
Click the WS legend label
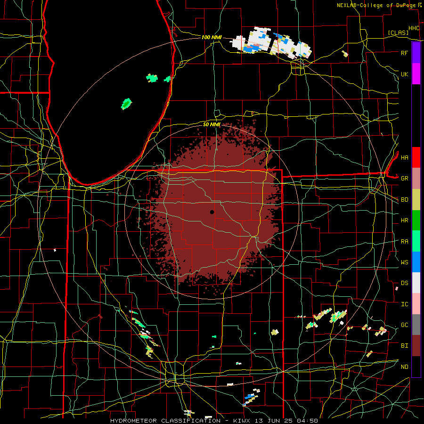(x=404, y=262)
